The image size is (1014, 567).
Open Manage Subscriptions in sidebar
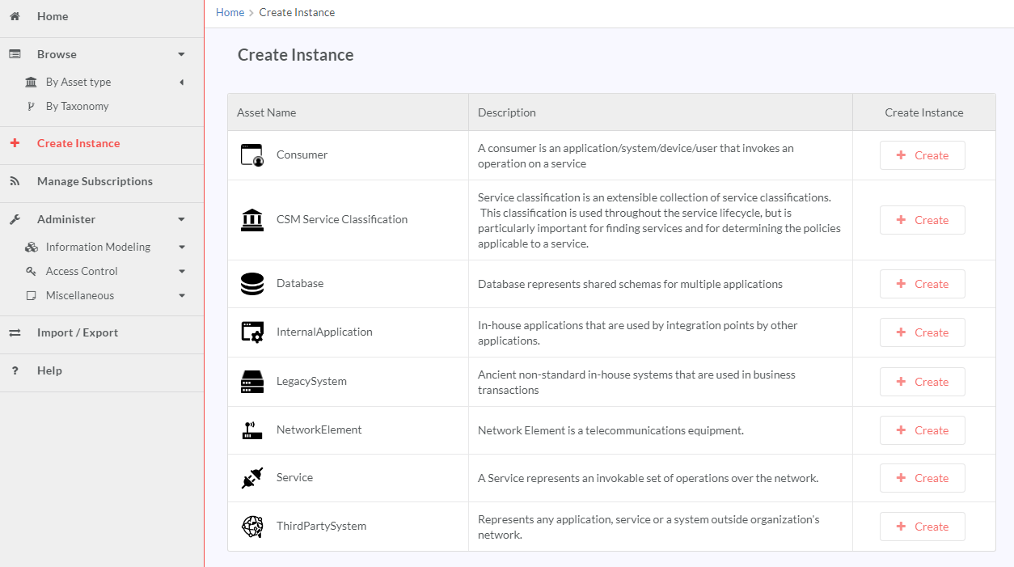pos(95,181)
